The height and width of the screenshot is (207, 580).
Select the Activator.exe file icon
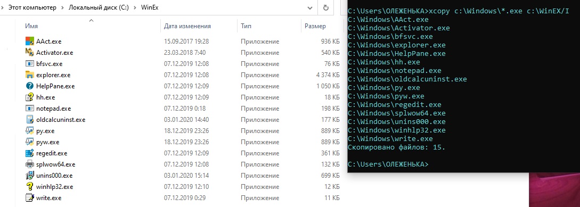tap(30, 52)
